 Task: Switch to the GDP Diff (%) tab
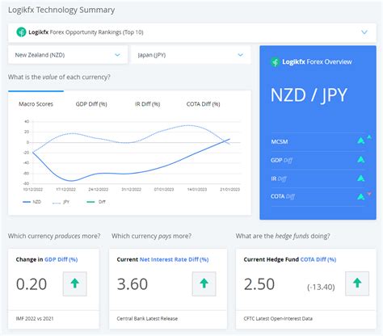click(91, 104)
